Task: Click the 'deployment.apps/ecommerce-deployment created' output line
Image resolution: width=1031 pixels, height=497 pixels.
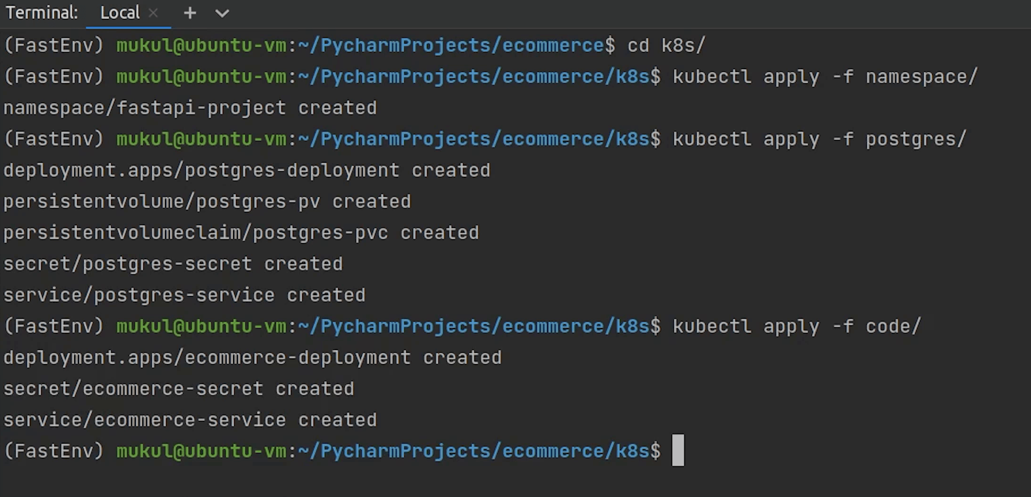Action: [253, 357]
